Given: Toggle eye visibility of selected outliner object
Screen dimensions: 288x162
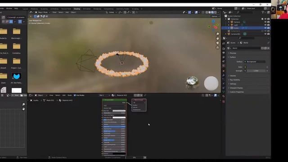Looking at the screenshot, I should [x=265, y=28].
